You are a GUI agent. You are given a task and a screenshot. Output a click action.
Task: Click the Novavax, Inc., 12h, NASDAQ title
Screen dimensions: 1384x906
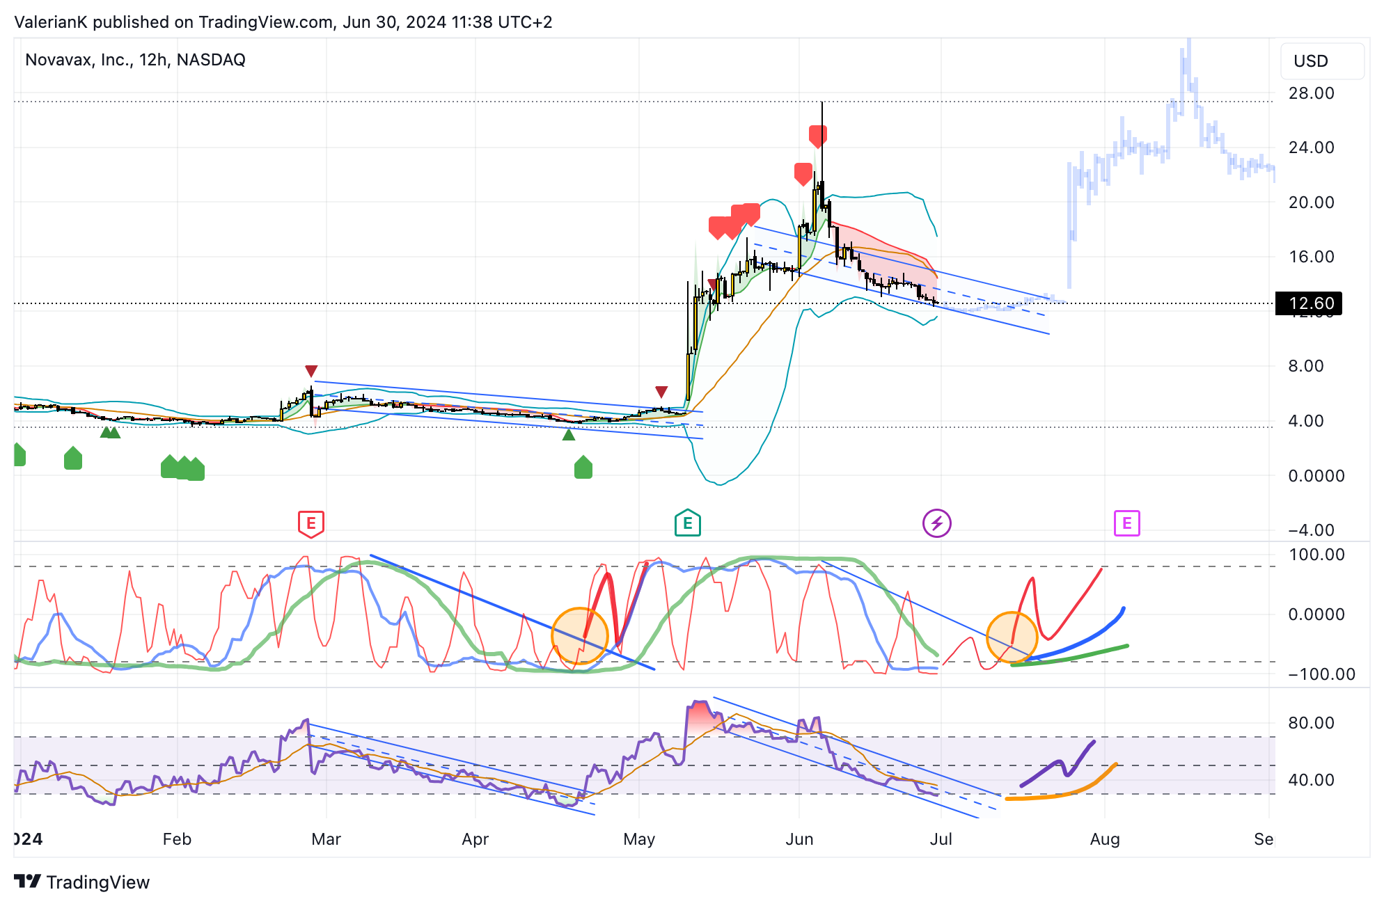136,60
